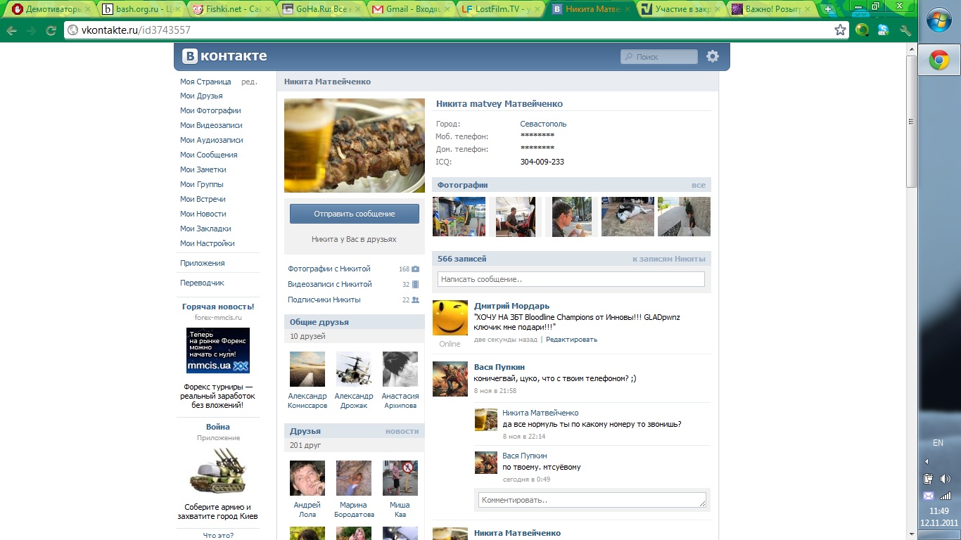The image size is (961, 540).
Task: Bookmark this page using the star icon
Action: coord(840,30)
